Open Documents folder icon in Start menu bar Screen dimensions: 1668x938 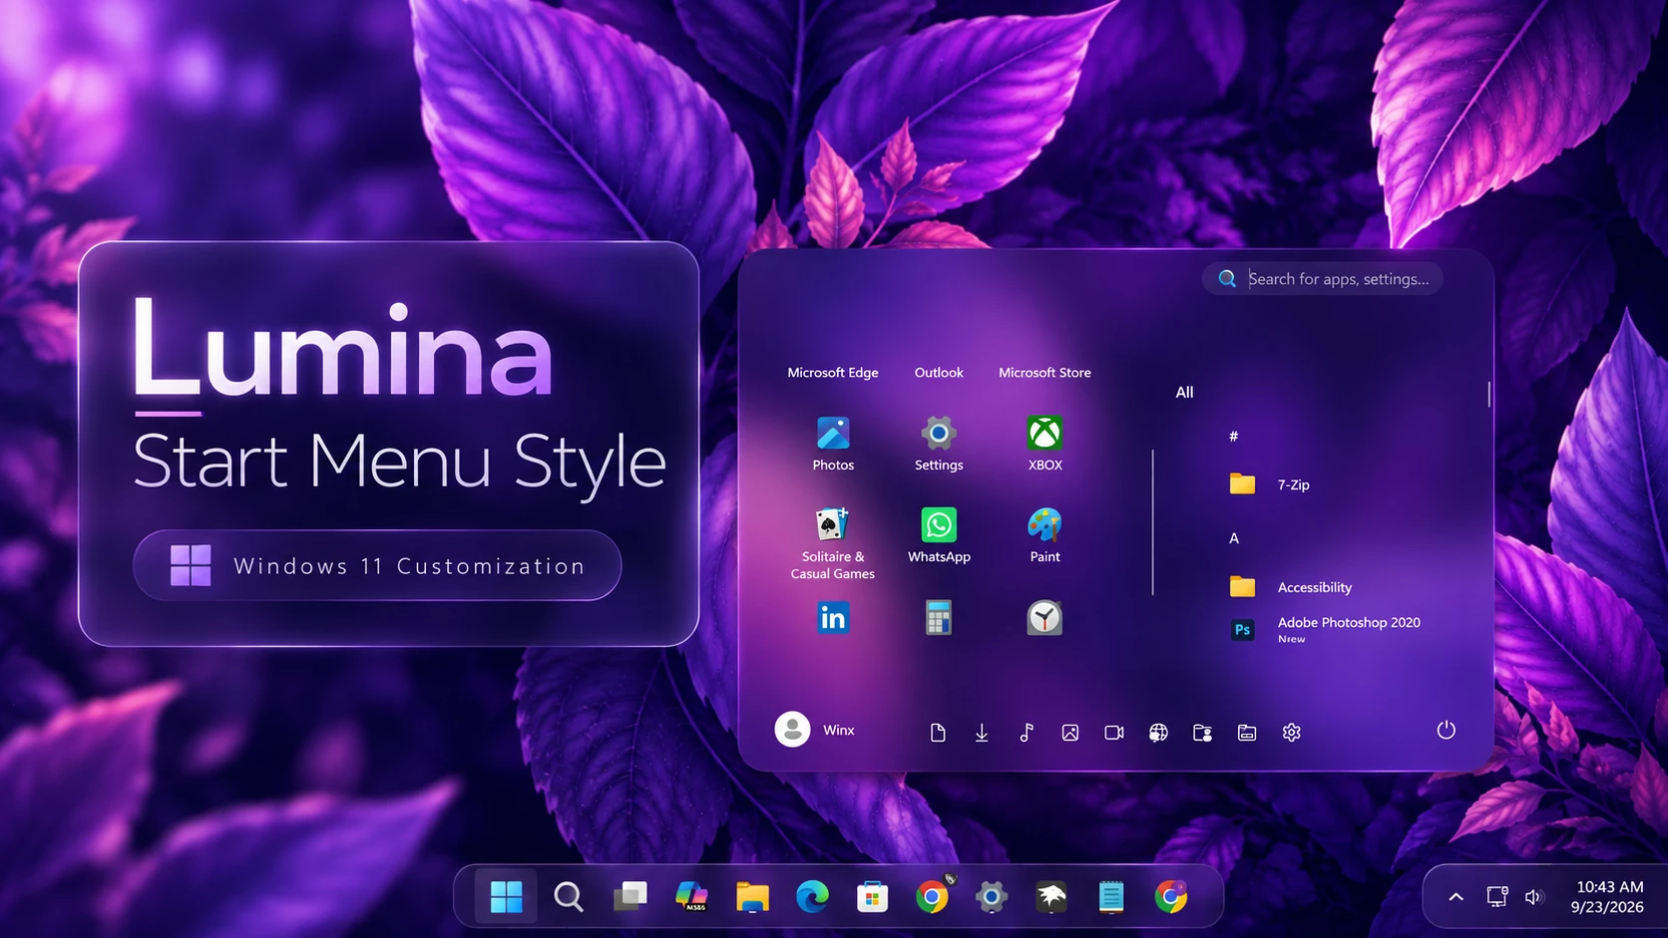click(x=938, y=733)
